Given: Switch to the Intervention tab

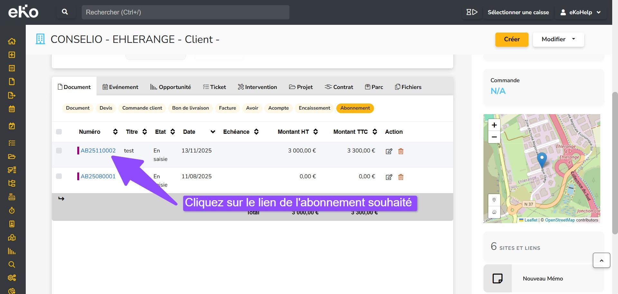Looking at the screenshot, I should [x=257, y=87].
